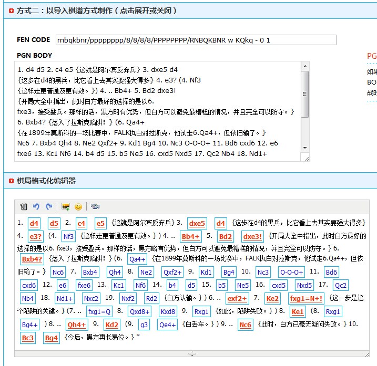Select the Ke2 move button
Screen dimensions: 377x366
(272, 298)
